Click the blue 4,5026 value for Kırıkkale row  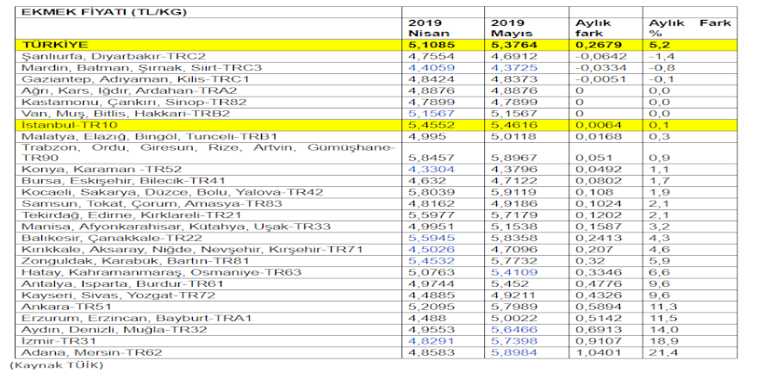tap(427, 246)
